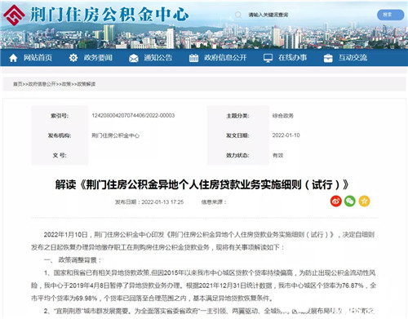
Task: Click validity status value 有效
Action: point(278,155)
